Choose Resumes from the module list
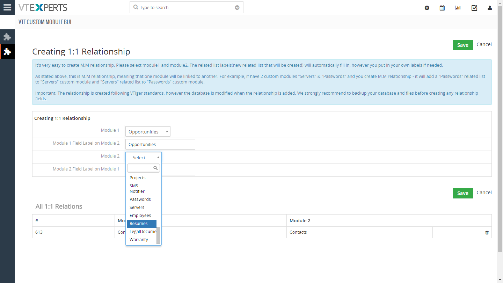This screenshot has height=283, width=503. coord(142,224)
